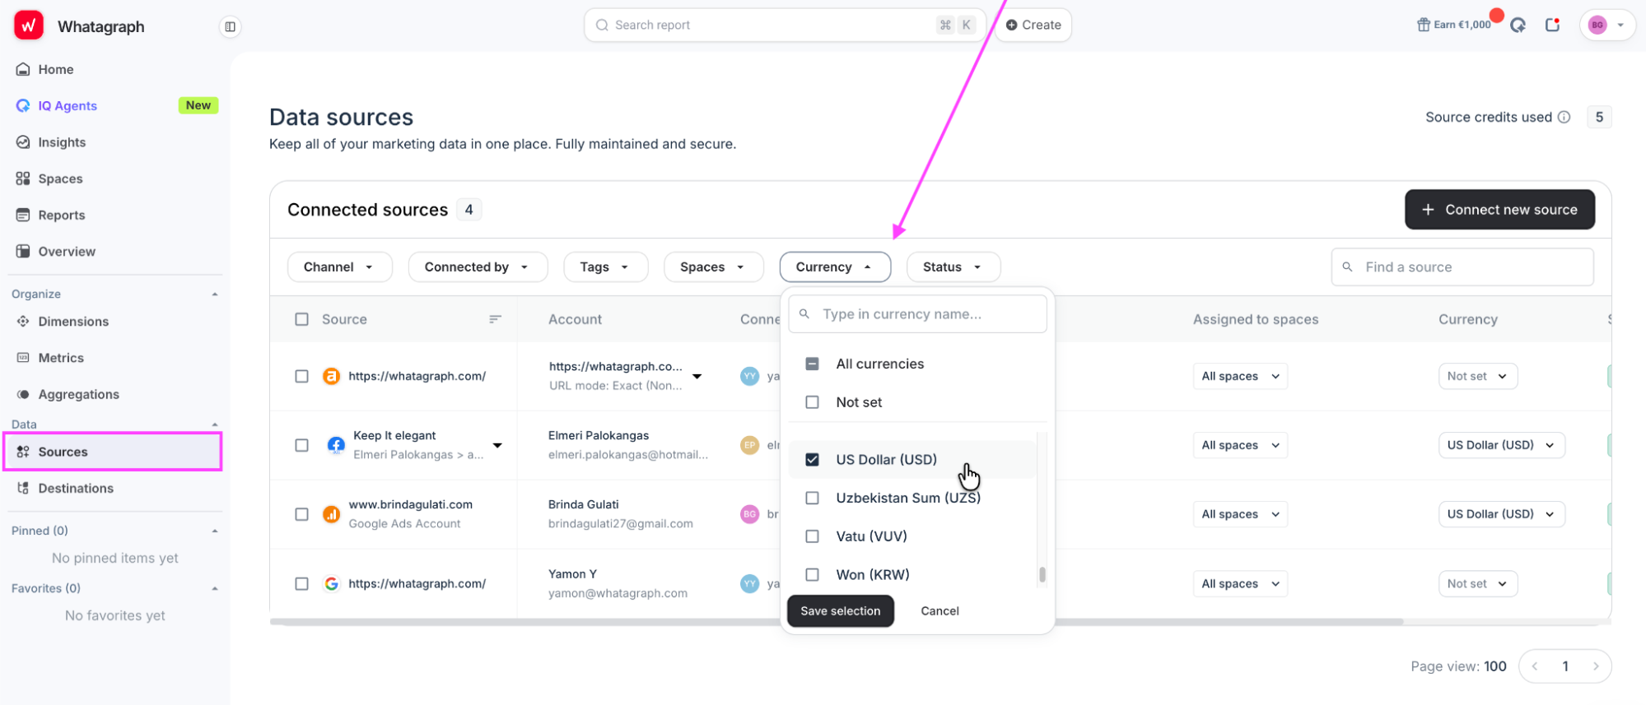Toggle the All currencies checkbox
Image resolution: width=1646 pixels, height=705 pixels.
pyautogui.click(x=812, y=364)
